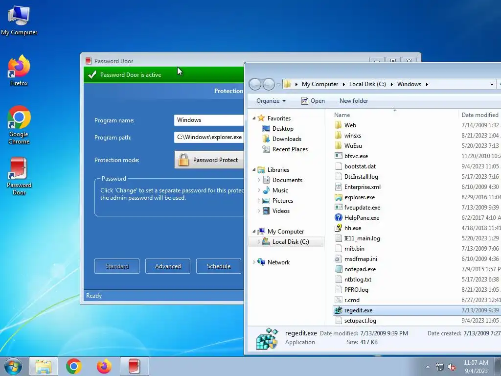Click Windows in the address breadcrumb
Image resolution: width=501 pixels, height=376 pixels.
pyautogui.click(x=410, y=84)
